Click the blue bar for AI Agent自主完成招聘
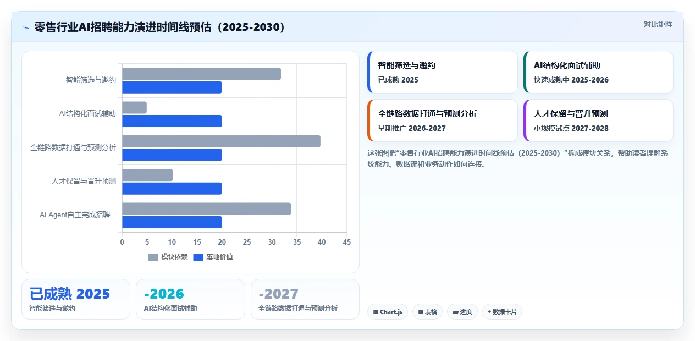The image size is (695, 341). (172, 222)
